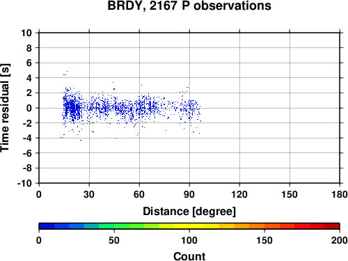Click the 30 tick on the distance axis
348x261 pixels.
click(x=89, y=194)
